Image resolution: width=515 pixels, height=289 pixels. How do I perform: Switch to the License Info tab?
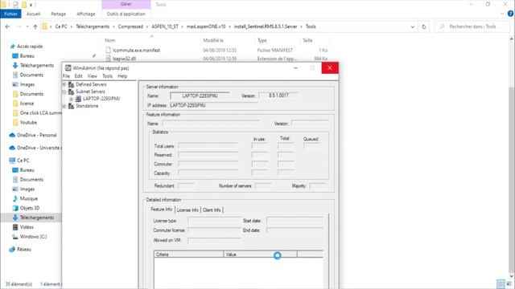(x=187, y=210)
